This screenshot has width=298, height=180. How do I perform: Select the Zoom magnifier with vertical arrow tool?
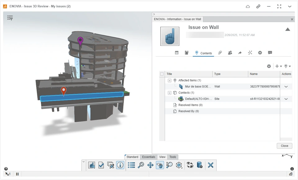pos(169,165)
